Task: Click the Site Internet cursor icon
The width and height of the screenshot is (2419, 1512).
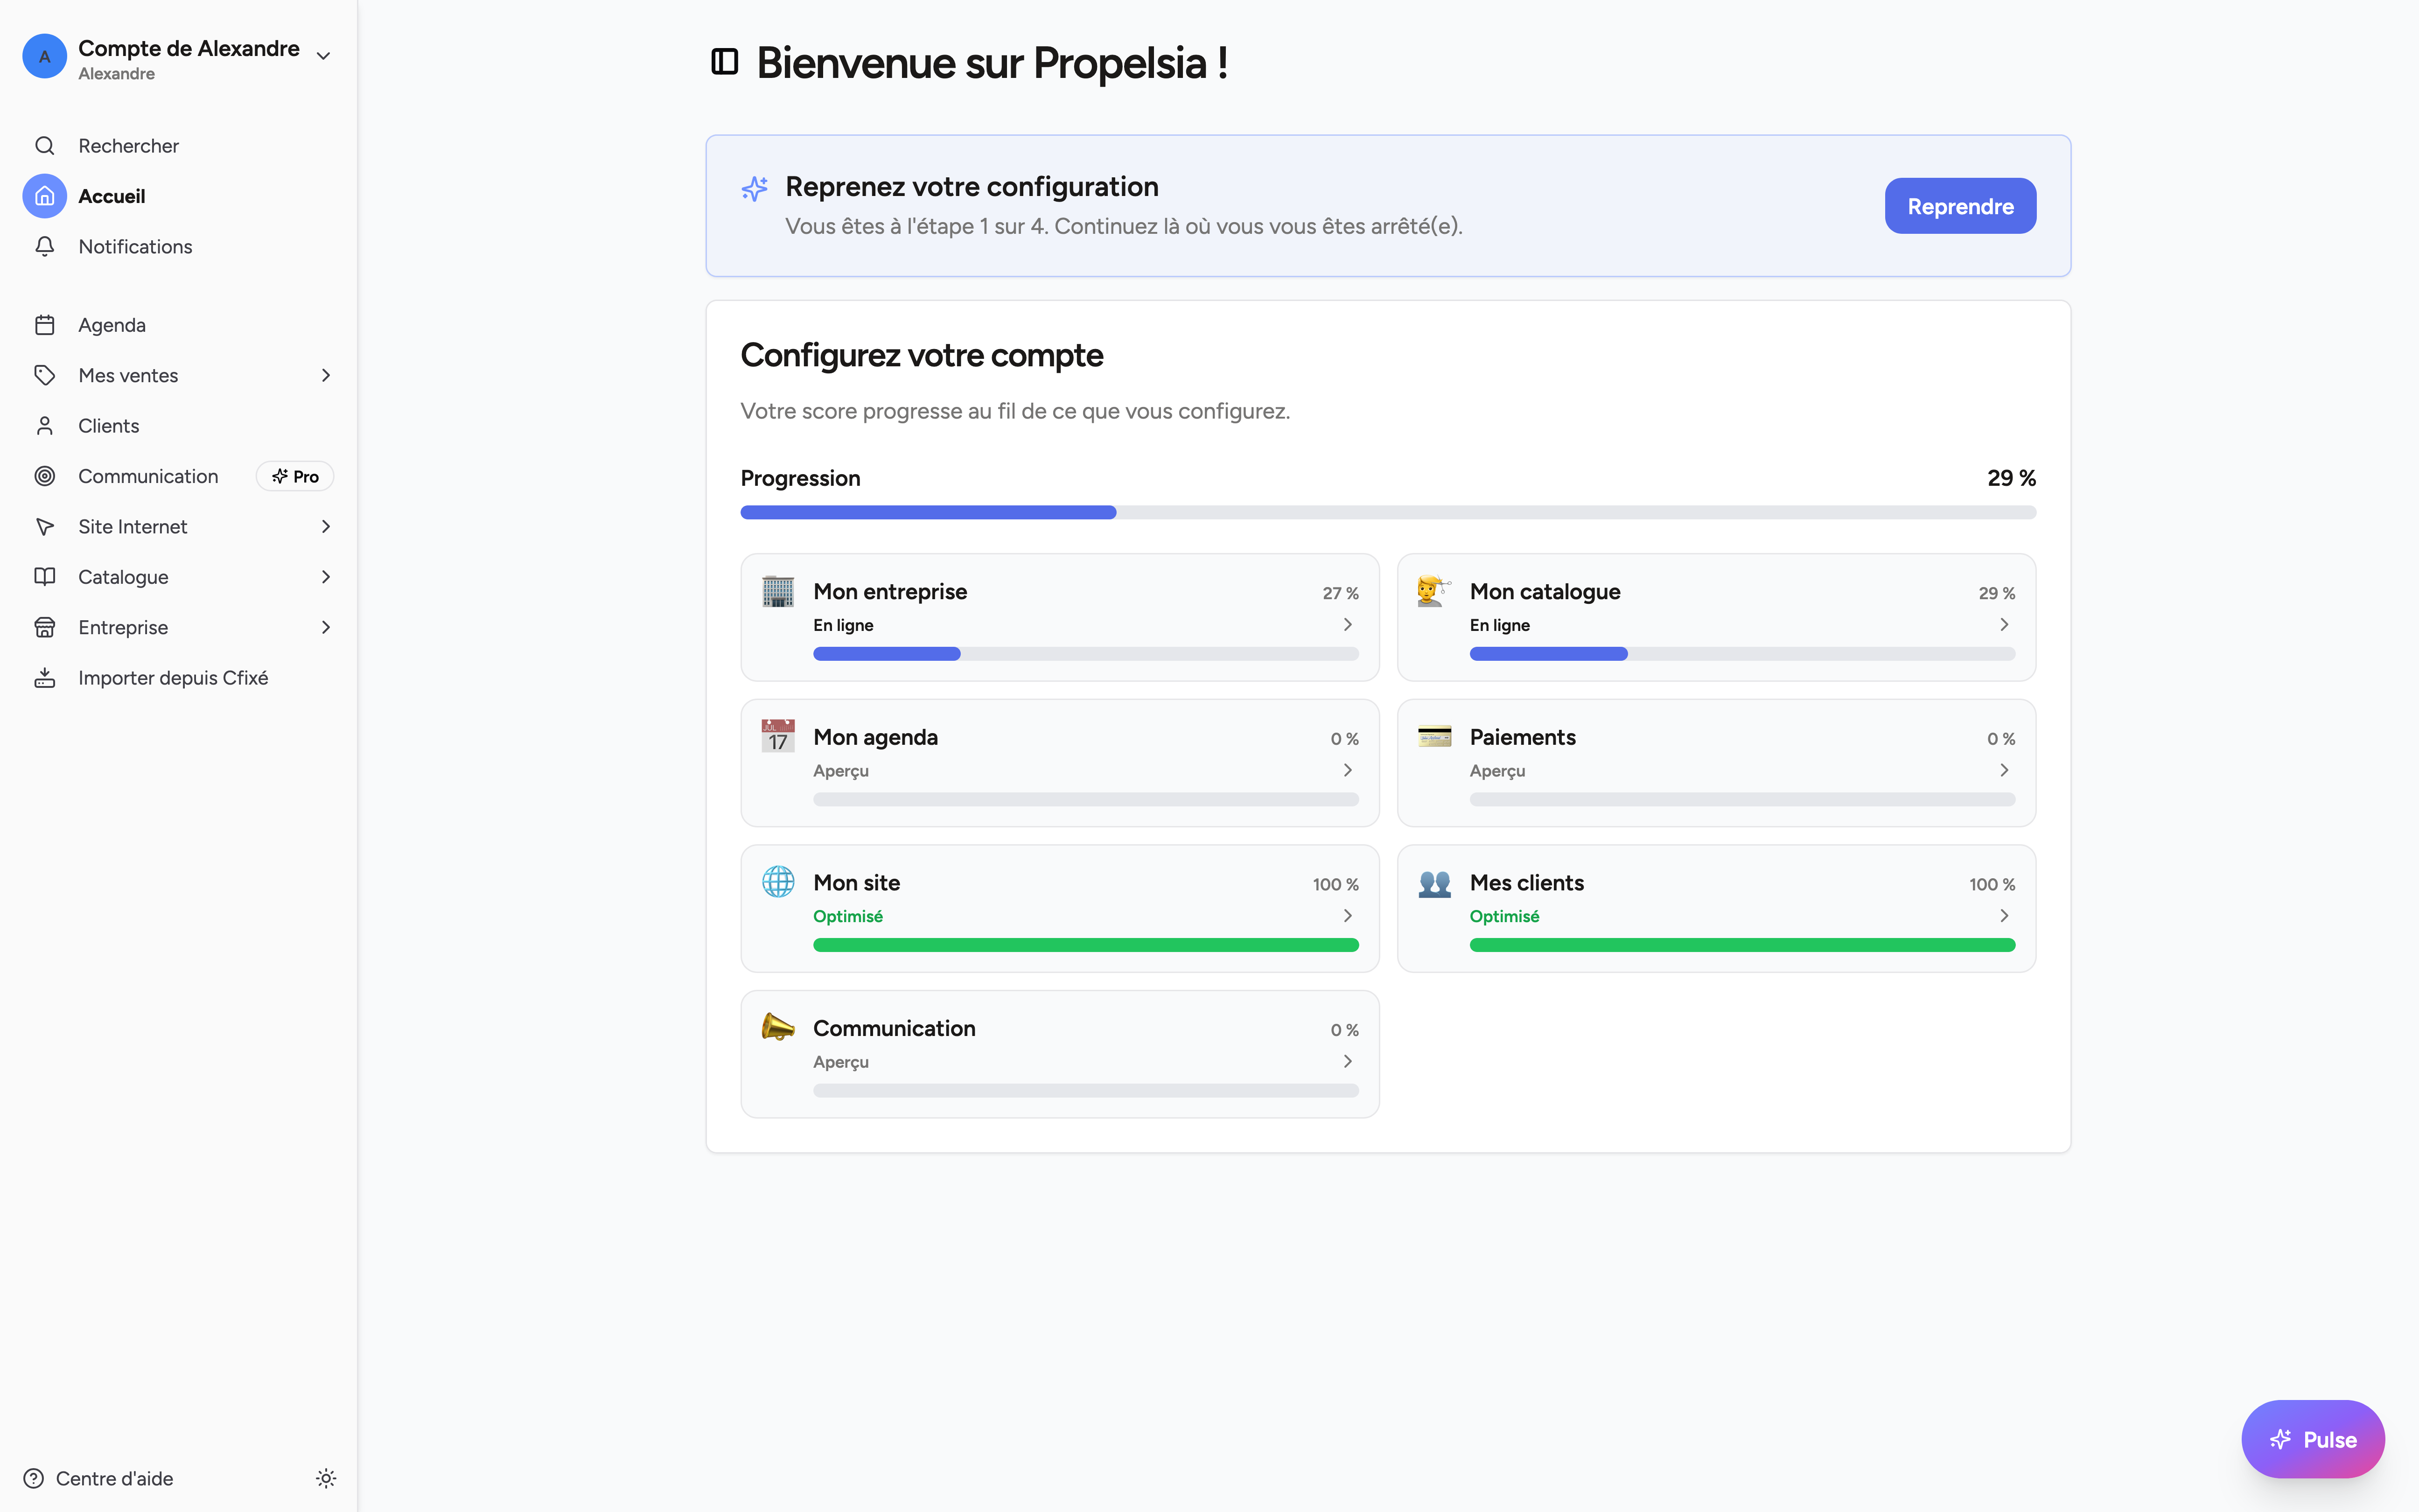Action: coord(45,526)
